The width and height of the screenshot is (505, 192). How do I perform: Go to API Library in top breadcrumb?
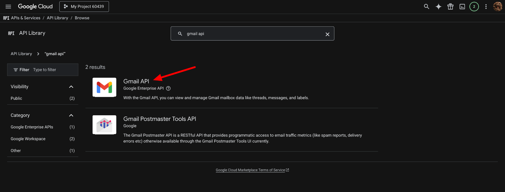pos(58,18)
